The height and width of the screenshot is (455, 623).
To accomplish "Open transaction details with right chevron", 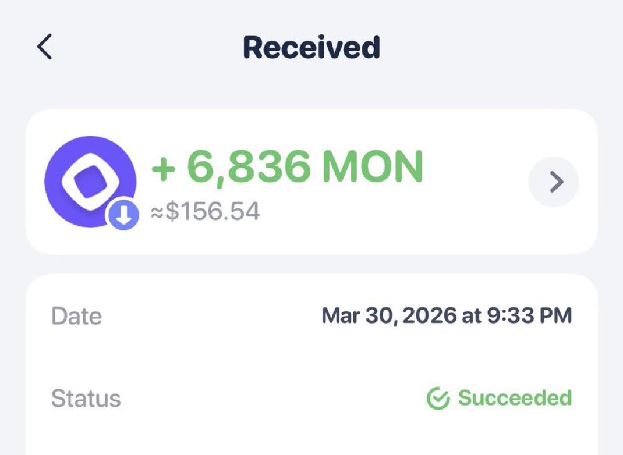I will [x=553, y=182].
